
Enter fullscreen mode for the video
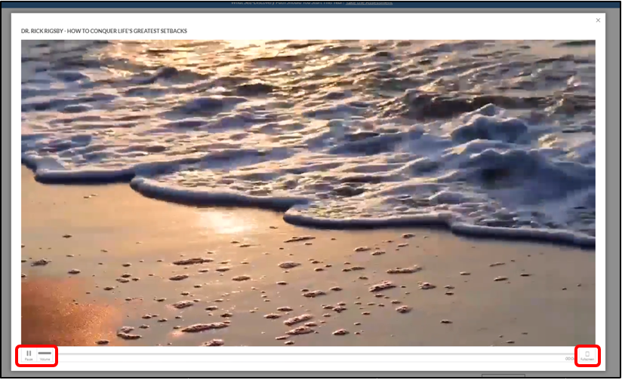click(x=587, y=354)
